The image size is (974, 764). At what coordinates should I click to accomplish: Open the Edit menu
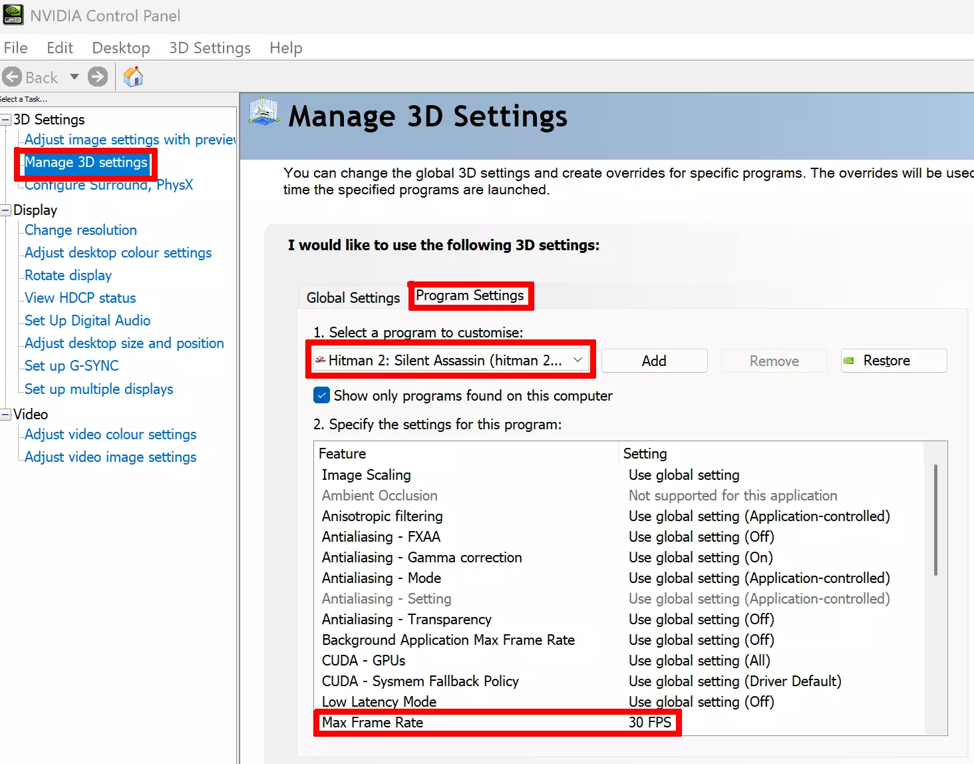60,48
